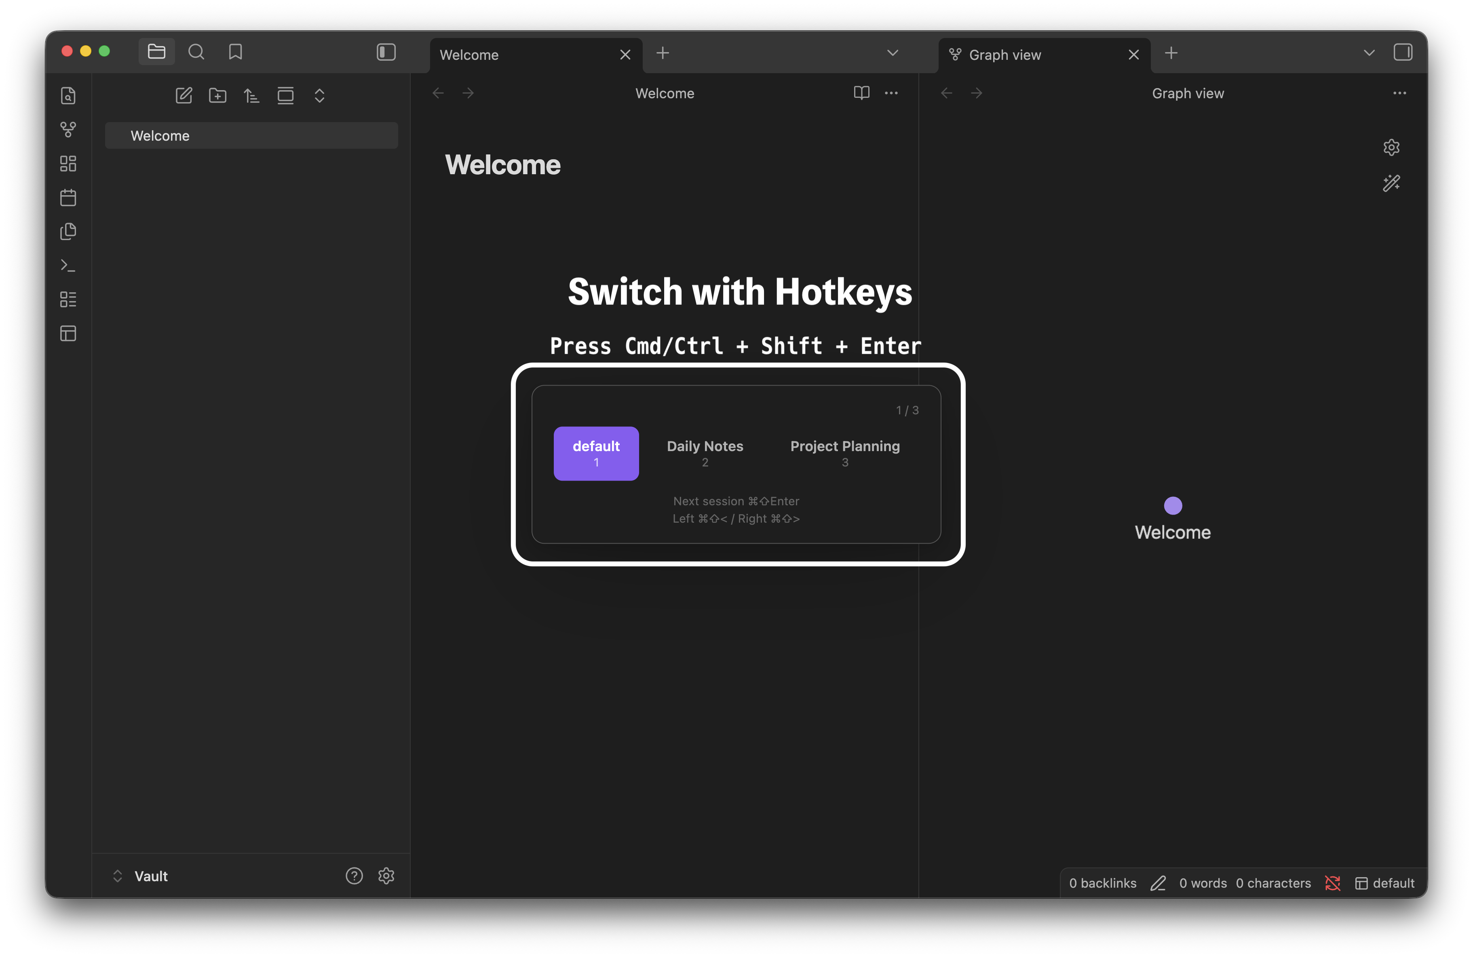This screenshot has height=958, width=1473.
Task: Navigate forward in Graph view pane
Action: point(977,93)
